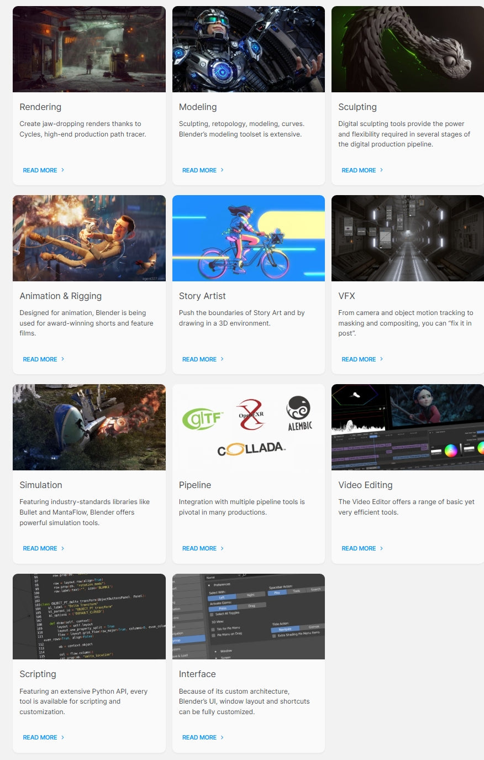484x760 pixels.
Task: Open READ MORE under Simulation
Action: (x=40, y=548)
